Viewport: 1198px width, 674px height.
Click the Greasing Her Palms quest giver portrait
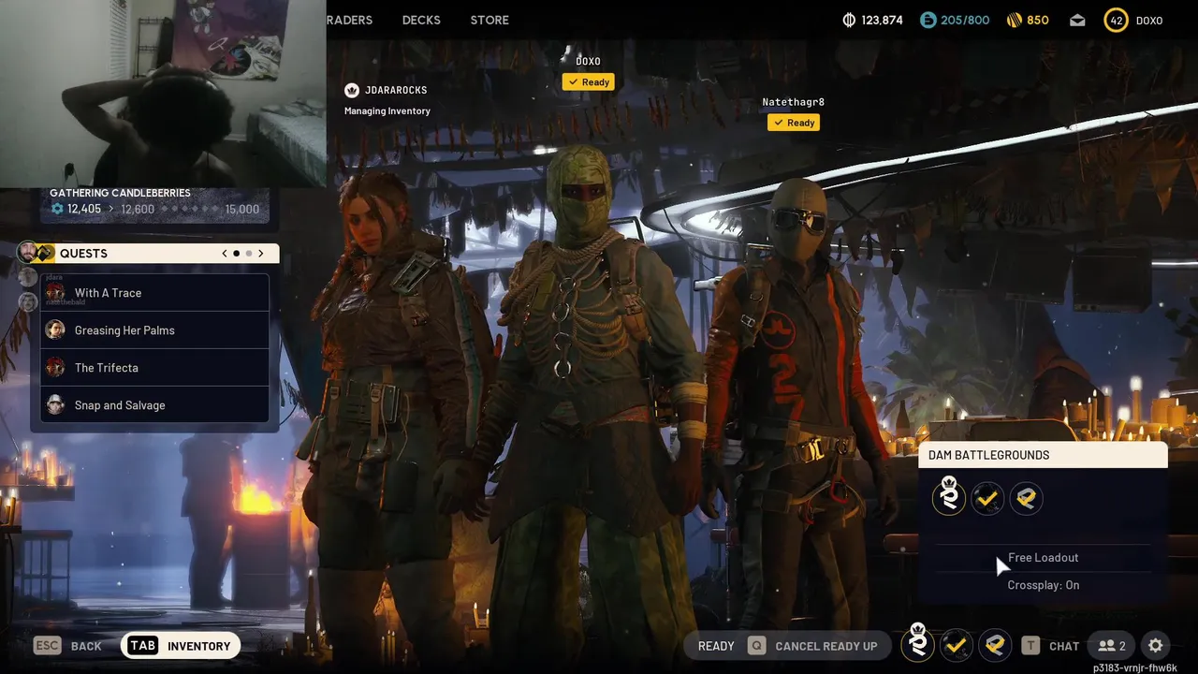pyautogui.click(x=55, y=330)
